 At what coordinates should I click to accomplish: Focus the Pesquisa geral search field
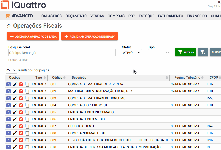tap(62, 53)
